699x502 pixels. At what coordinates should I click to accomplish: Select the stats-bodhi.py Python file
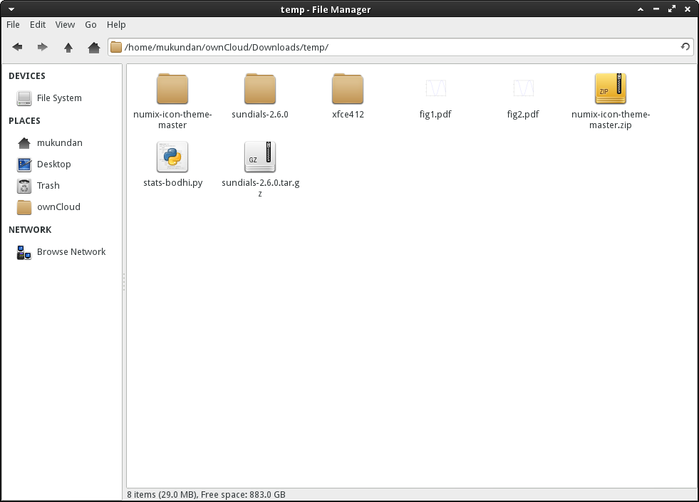[172, 157]
